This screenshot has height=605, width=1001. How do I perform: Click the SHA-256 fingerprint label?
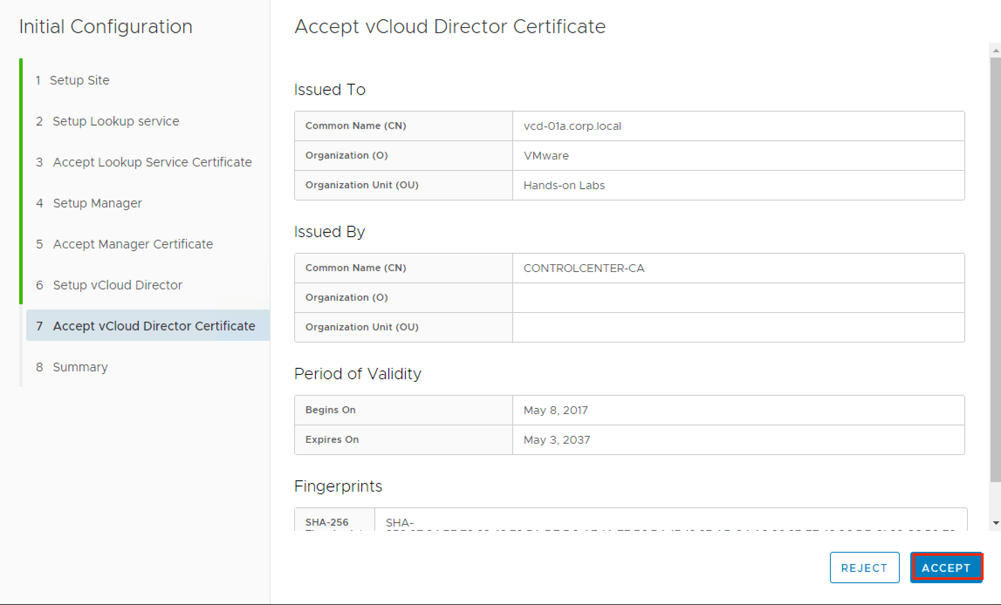pyautogui.click(x=327, y=522)
